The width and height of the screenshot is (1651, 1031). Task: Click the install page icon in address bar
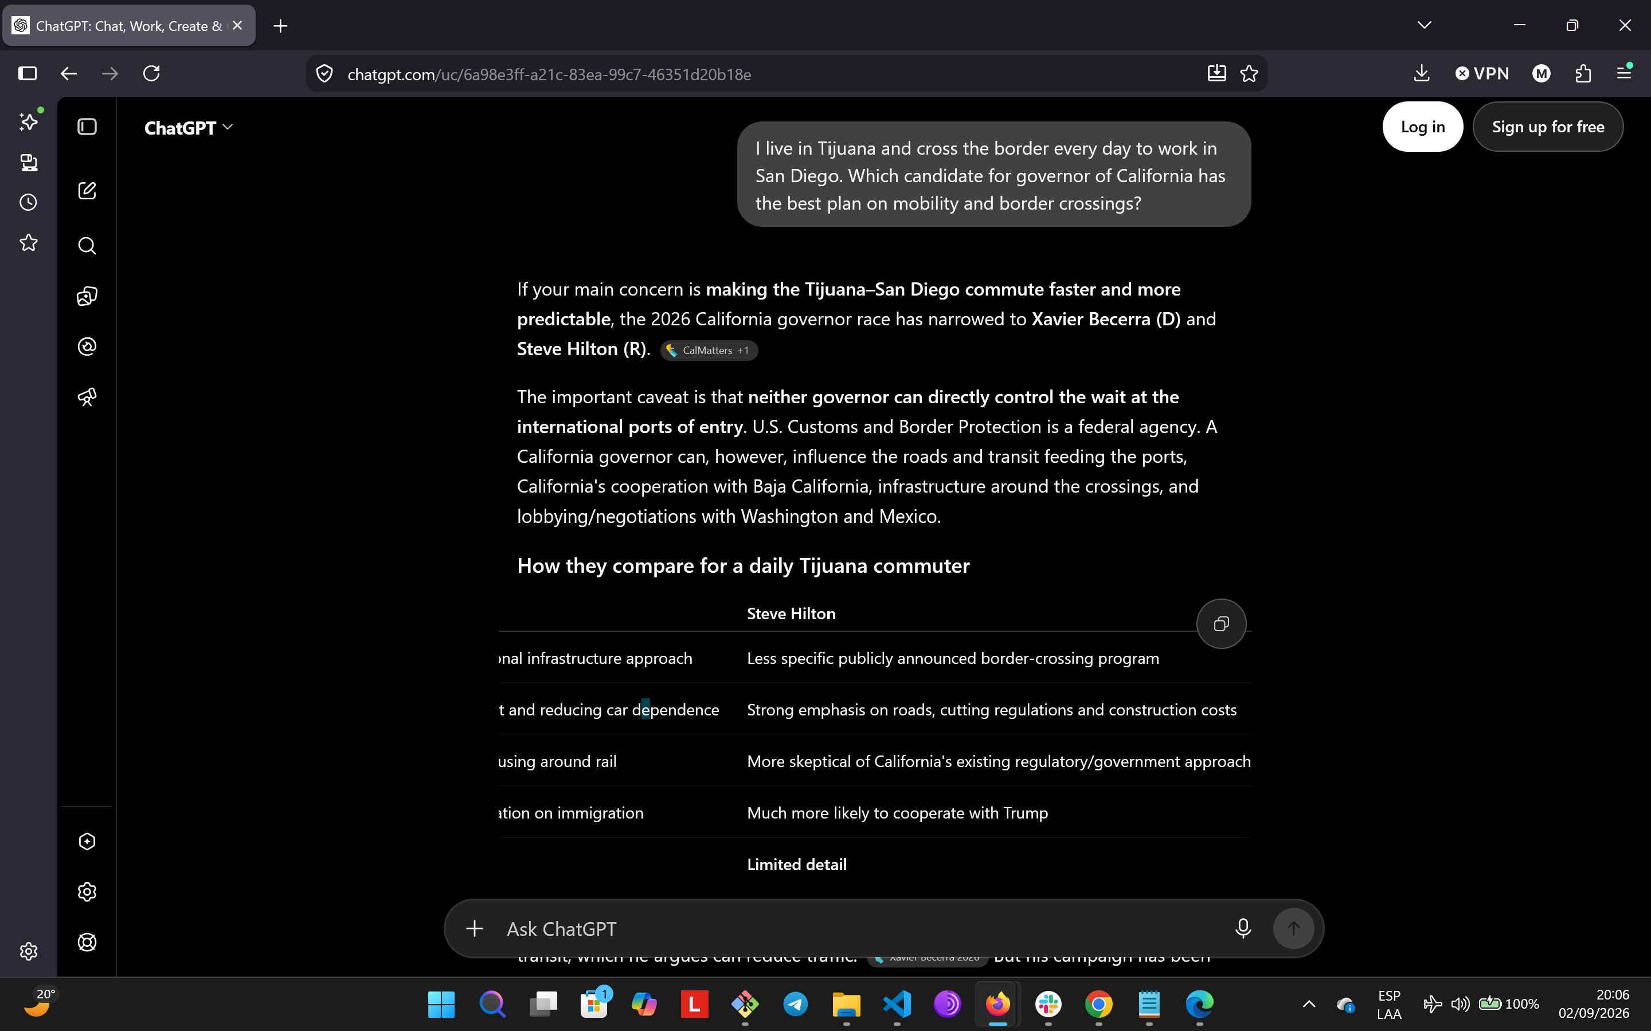1216,74
